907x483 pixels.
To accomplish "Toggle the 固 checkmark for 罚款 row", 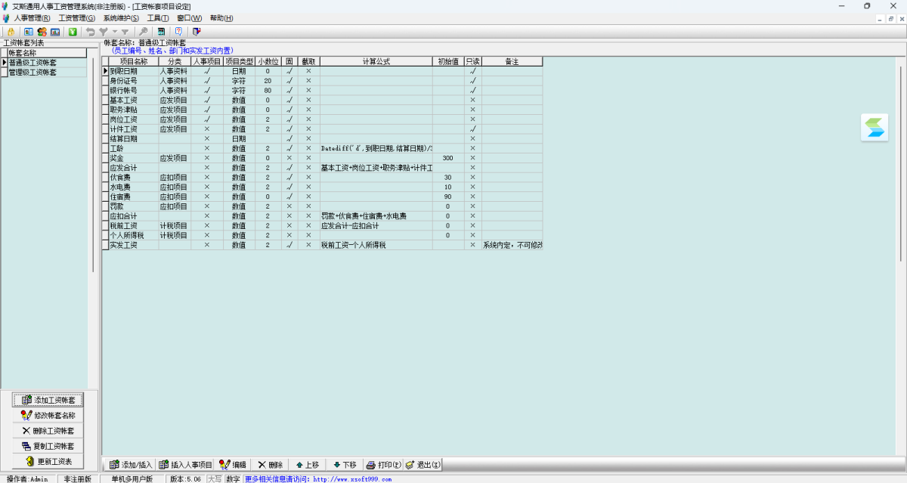I will point(289,206).
